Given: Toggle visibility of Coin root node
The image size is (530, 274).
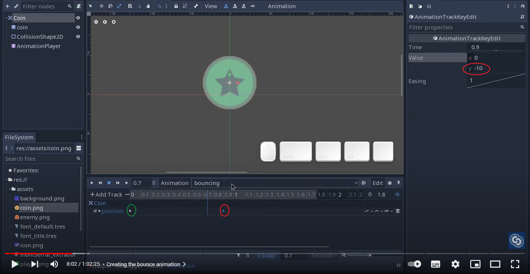Looking at the screenshot, I should [x=78, y=18].
